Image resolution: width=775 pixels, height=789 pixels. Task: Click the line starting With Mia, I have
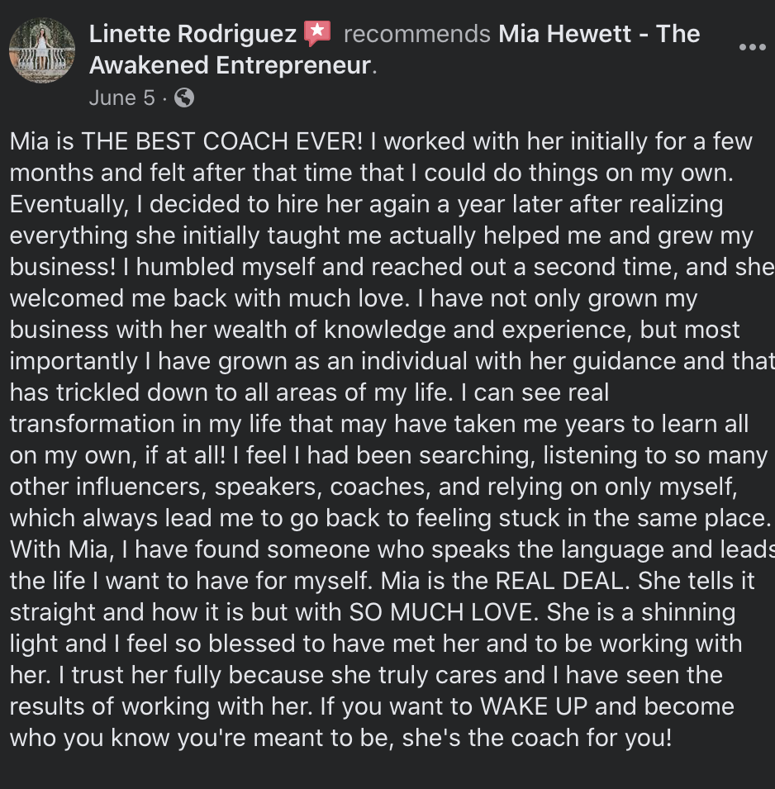click(x=392, y=550)
